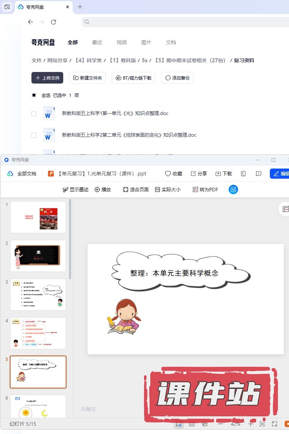Toggle 显示墨迹 ink display
289x434 pixels.
(x=76, y=190)
